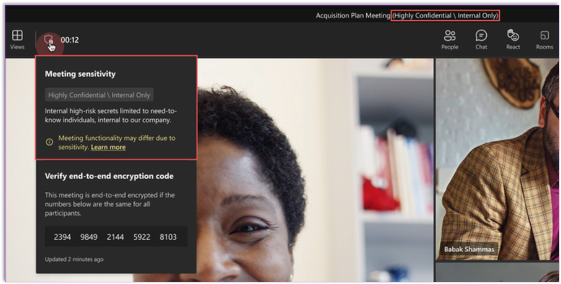Screen dimensions: 561x284
Task: Click the yellow info icon beside sensitivity warning
Action: coord(49,142)
